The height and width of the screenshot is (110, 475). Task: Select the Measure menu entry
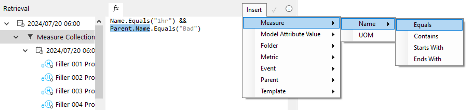click(291, 23)
